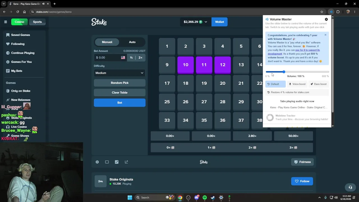Open Discord from the taskbar
This screenshot has height=202, width=359.
click(x=197, y=198)
